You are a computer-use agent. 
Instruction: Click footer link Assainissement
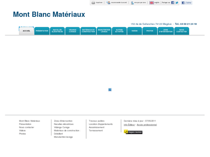click(x=96, y=127)
